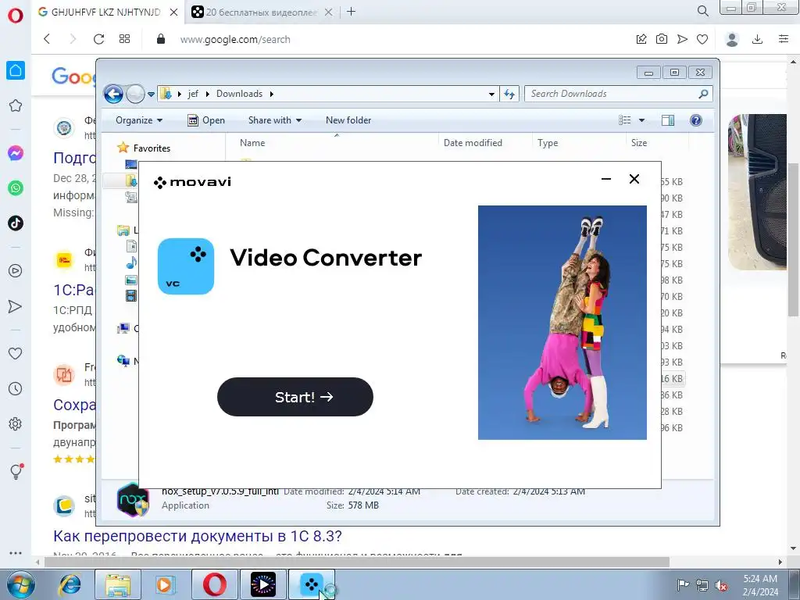Open Opera from the taskbar
Image resolution: width=800 pixels, height=600 pixels.
tap(215, 584)
